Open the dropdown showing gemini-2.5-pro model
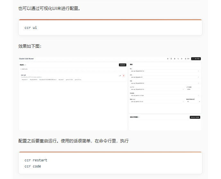The width and height of the screenshot is (221, 179). click(x=157, y=102)
